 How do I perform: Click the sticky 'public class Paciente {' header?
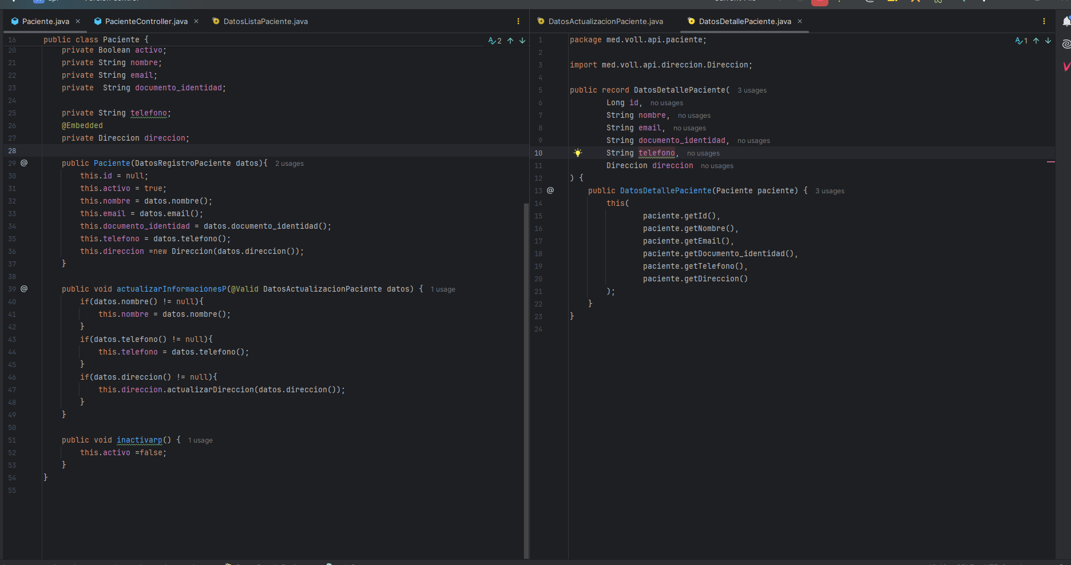pyautogui.click(x=96, y=39)
